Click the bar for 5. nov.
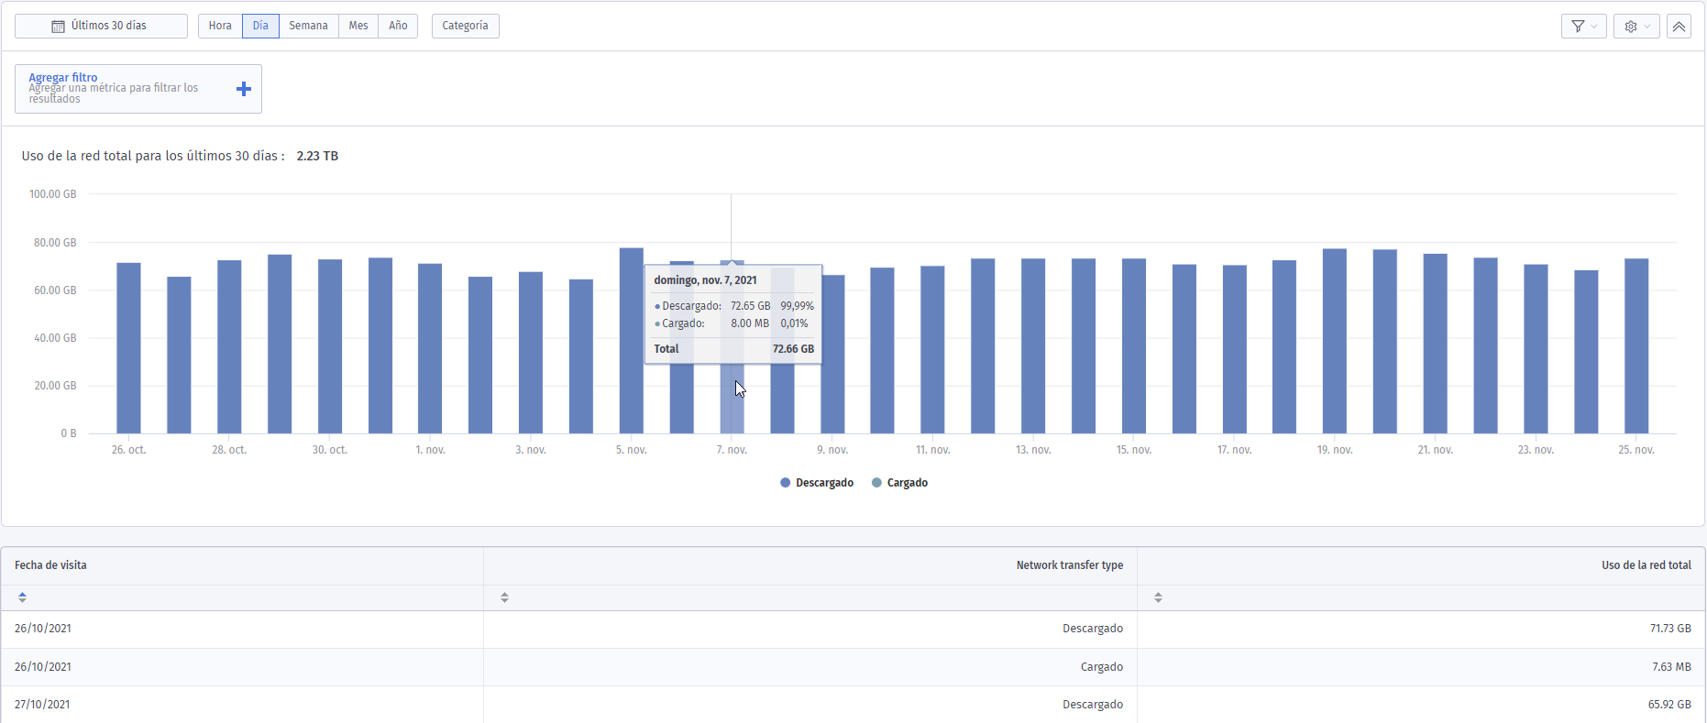 pos(632,341)
